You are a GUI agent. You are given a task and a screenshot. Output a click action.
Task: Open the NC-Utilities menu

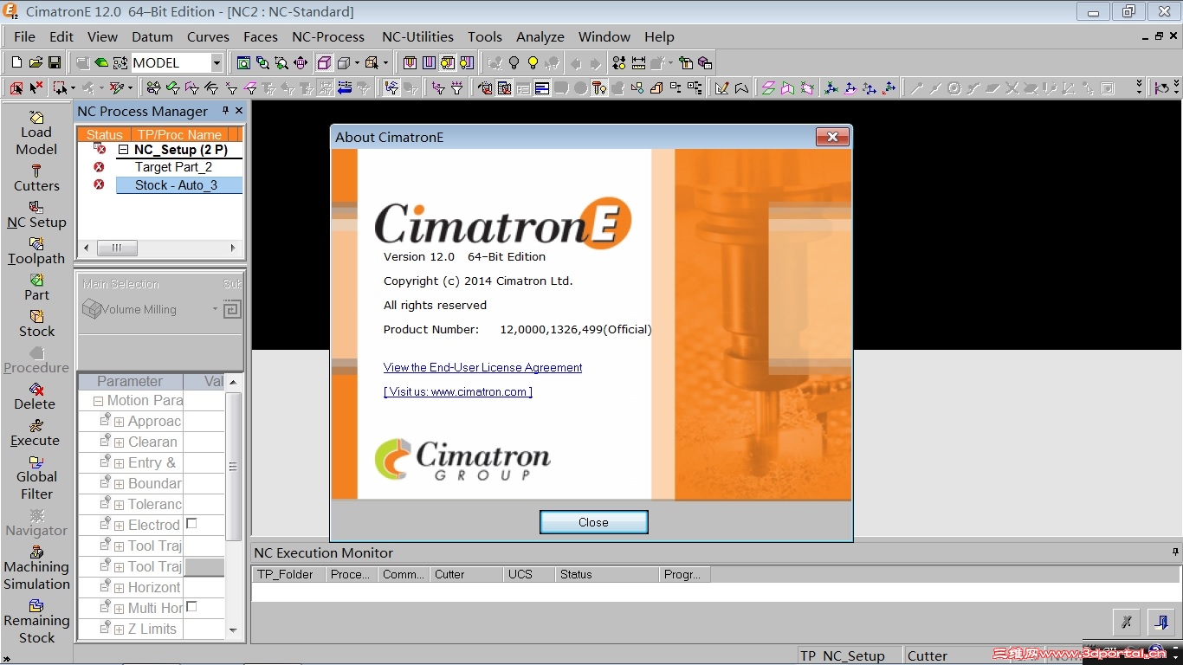click(x=417, y=36)
